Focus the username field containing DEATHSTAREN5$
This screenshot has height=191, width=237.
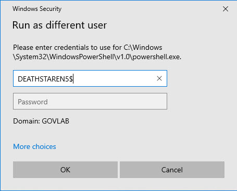pos(90,78)
